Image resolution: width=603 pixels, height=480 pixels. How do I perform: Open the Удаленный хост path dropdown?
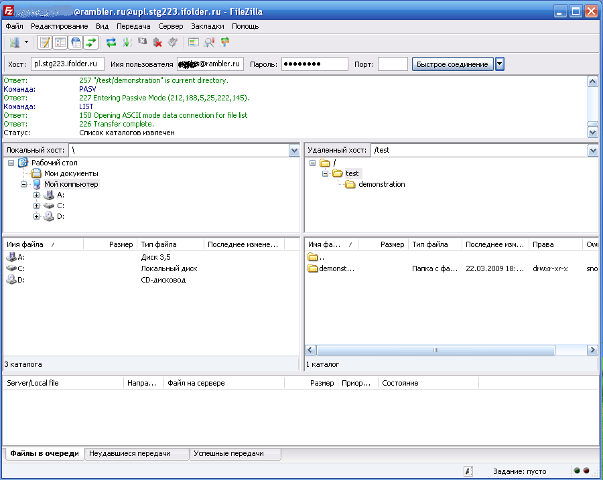click(593, 150)
